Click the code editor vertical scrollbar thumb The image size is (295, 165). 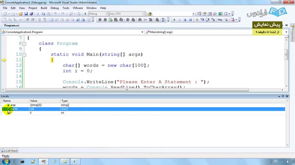[x=286, y=55]
